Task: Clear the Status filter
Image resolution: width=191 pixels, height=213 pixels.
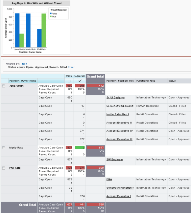Action: [71, 67]
